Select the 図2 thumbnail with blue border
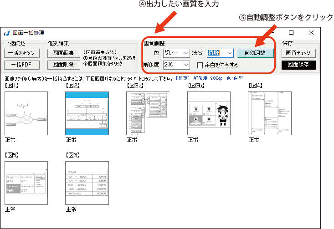The height and width of the screenshot is (229, 334). [x=87, y=113]
